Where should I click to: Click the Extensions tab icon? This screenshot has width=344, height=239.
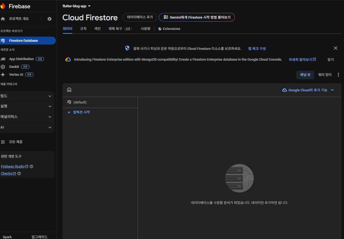[160, 29]
